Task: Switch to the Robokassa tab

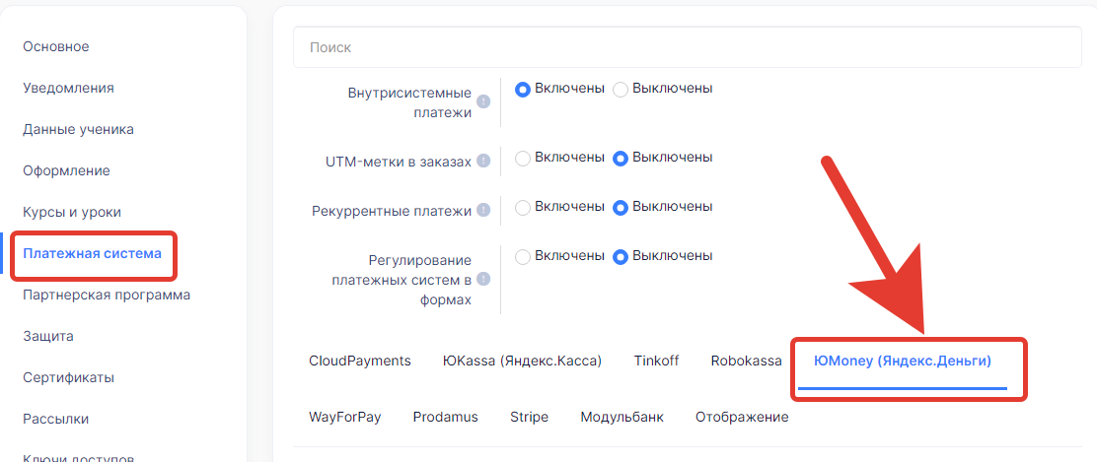Action: click(x=747, y=362)
